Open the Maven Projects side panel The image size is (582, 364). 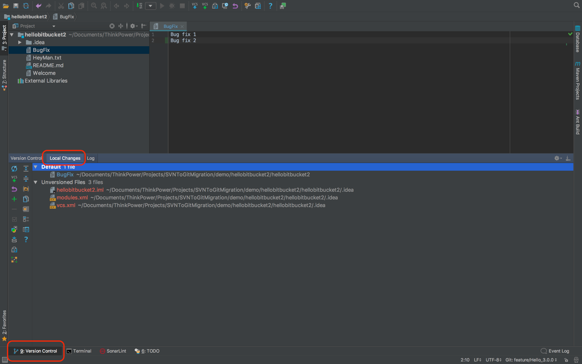[x=578, y=81]
